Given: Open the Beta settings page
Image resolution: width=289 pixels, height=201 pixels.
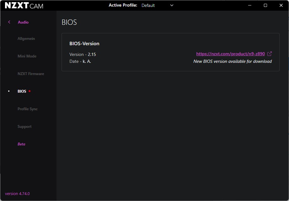Looking at the screenshot, I should coord(21,144).
